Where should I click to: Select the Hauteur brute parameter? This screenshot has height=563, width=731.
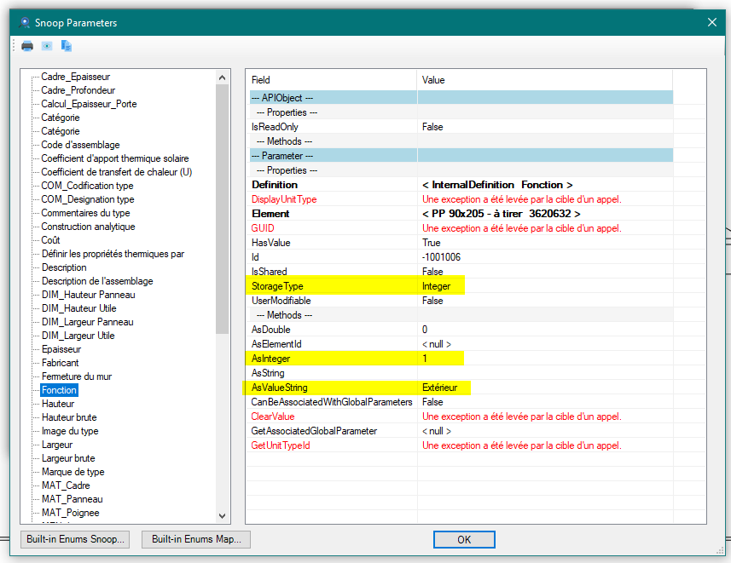[x=69, y=417]
